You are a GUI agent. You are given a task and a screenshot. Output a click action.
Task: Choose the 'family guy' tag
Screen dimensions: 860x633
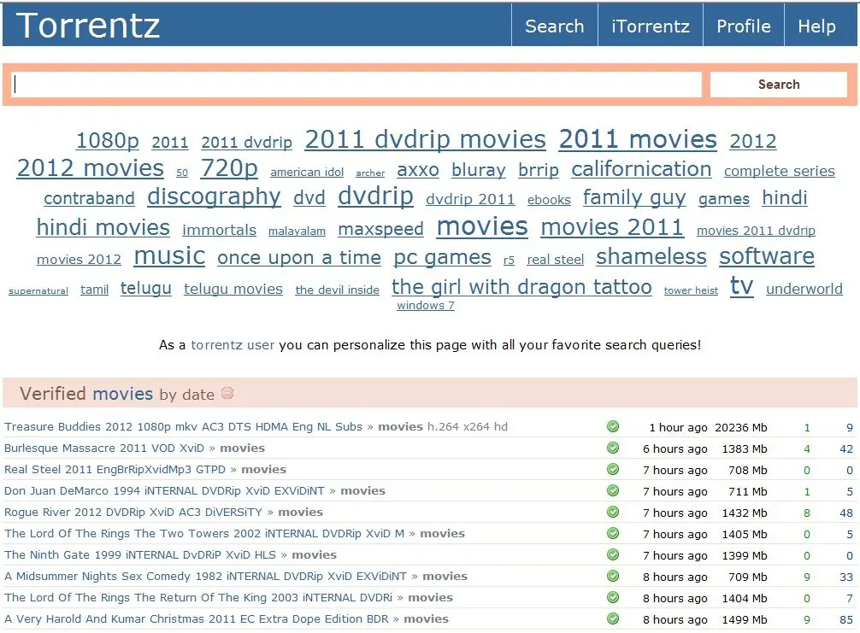tap(634, 197)
